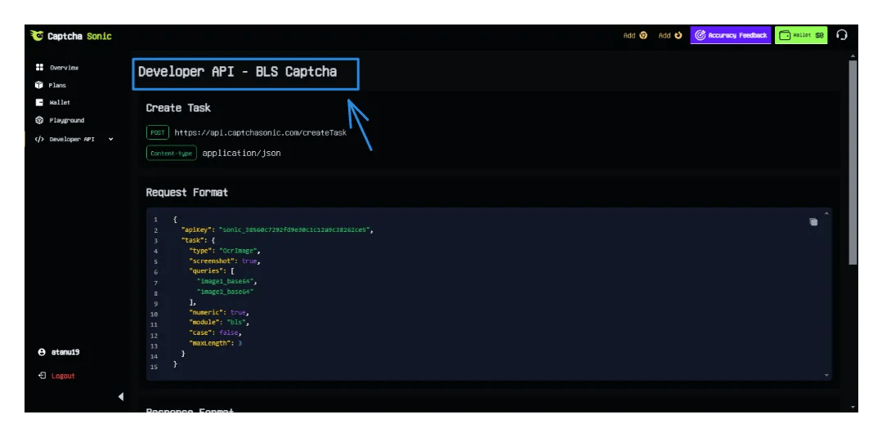Image resolution: width=882 pixels, height=437 pixels.
Task: Click the Wallet icon in the sidebar
Action: (x=39, y=103)
